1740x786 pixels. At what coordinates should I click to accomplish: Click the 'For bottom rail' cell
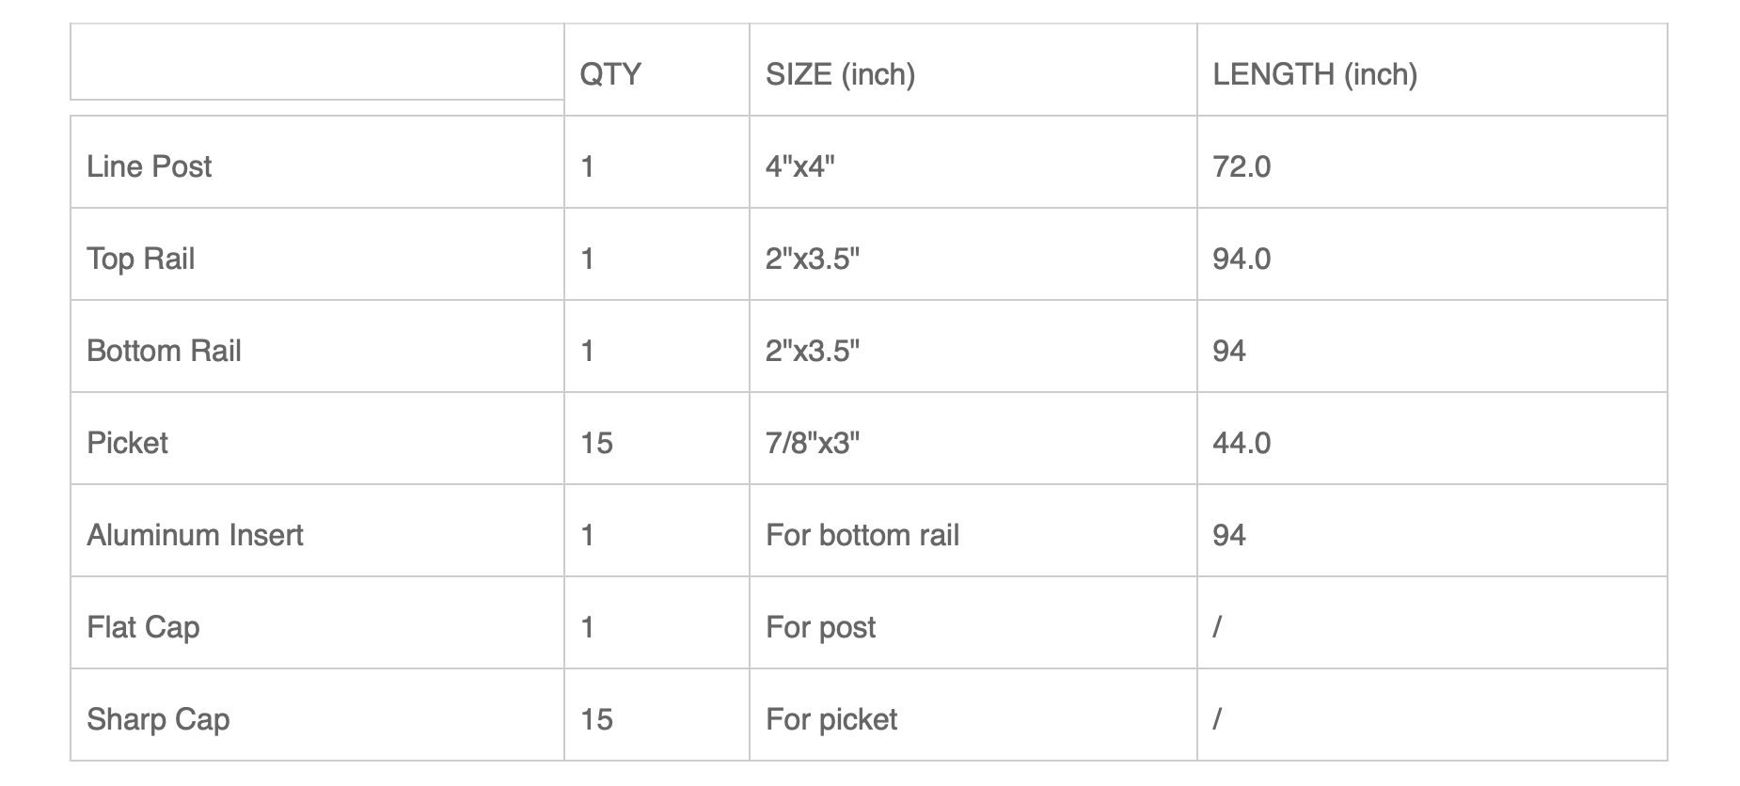click(973, 534)
